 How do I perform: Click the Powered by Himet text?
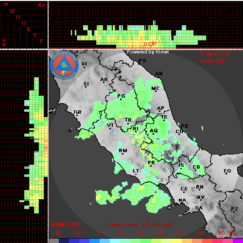pos(148,52)
